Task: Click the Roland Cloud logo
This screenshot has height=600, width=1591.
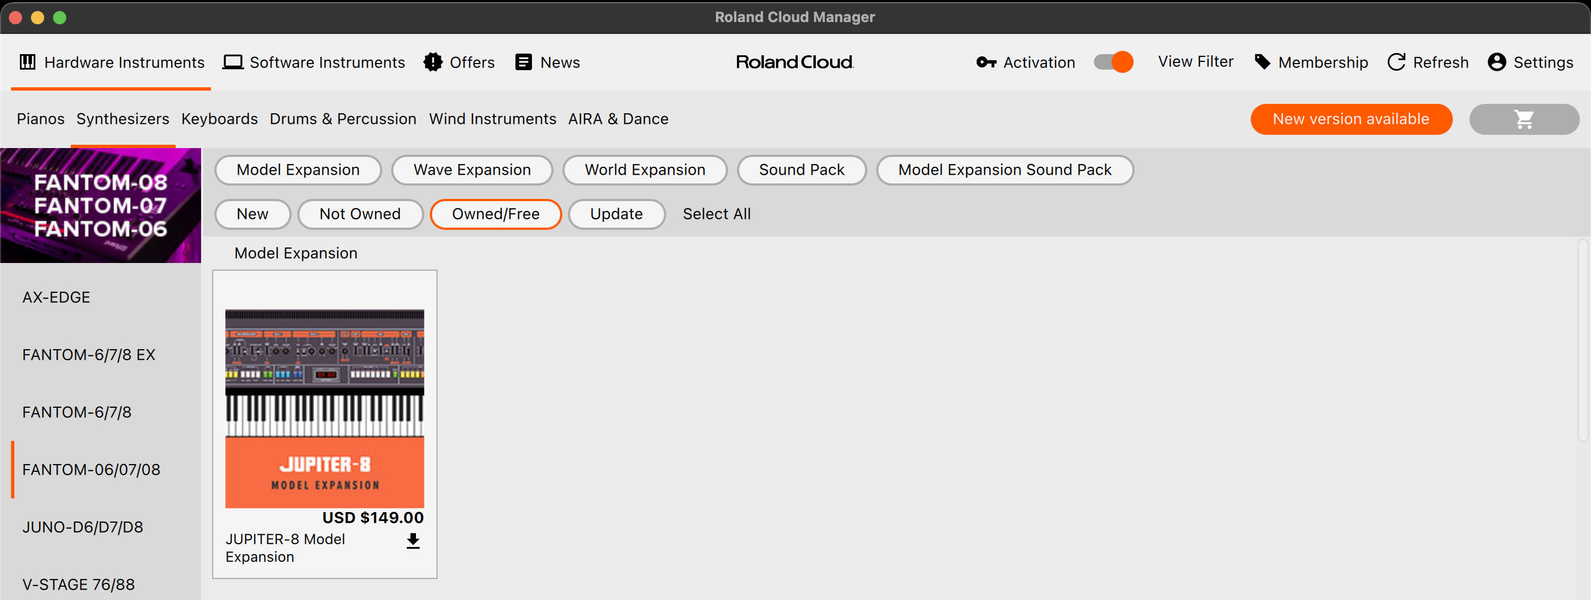Action: (795, 62)
